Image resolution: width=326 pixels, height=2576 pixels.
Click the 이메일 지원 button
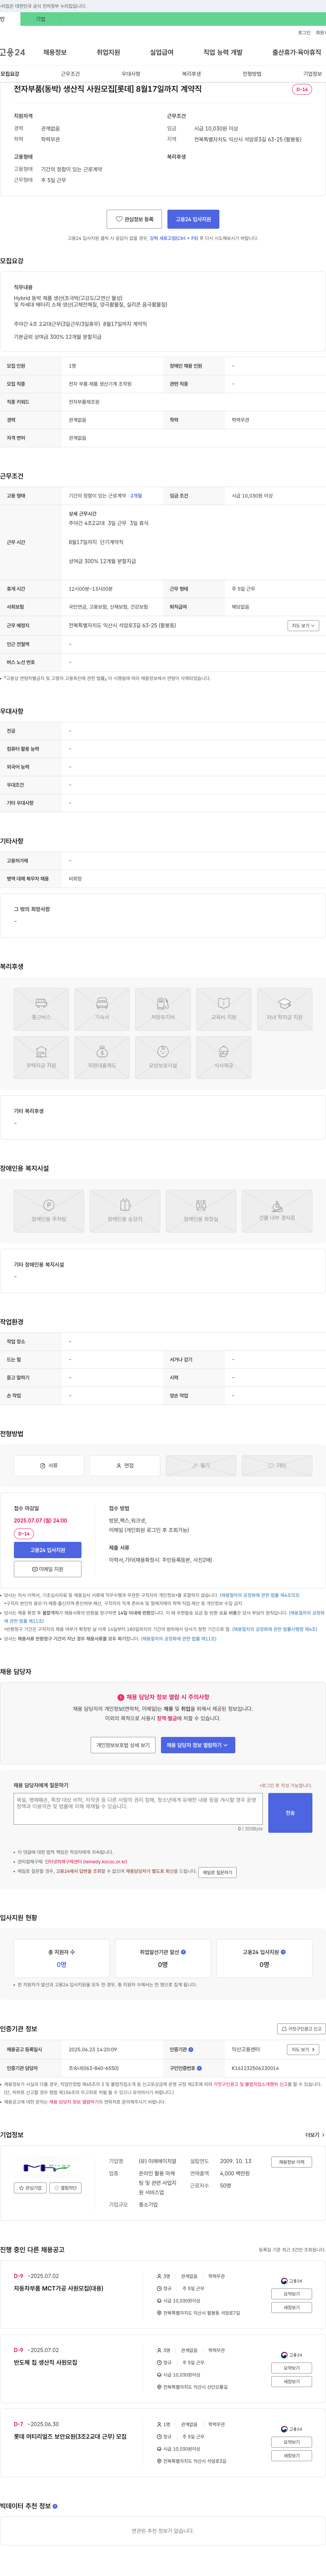[x=48, y=1569]
